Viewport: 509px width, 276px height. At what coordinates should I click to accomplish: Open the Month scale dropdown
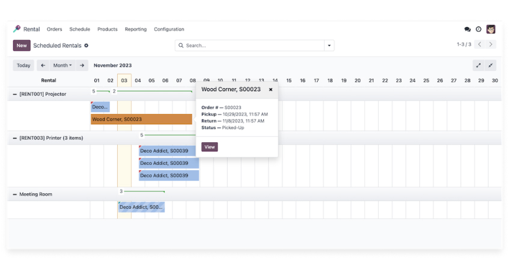click(62, 65)
